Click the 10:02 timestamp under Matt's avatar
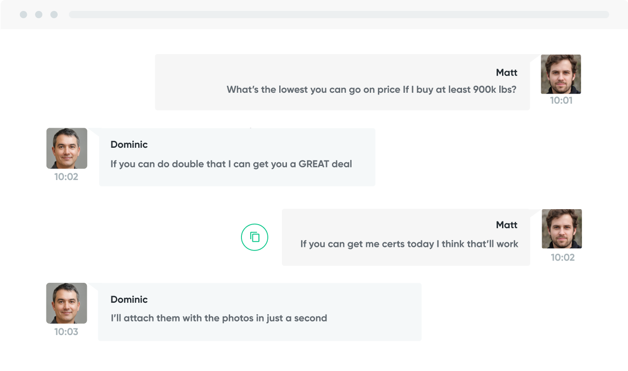Viewport: 628px width, 371px height. pos(563,258)
